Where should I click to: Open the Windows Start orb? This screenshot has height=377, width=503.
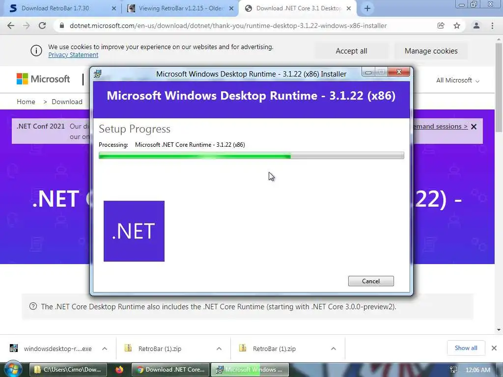pos(12,369)
